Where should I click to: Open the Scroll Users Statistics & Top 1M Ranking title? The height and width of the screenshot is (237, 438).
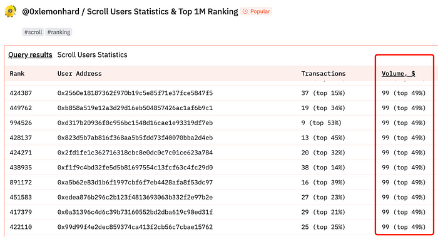(163, 12)
